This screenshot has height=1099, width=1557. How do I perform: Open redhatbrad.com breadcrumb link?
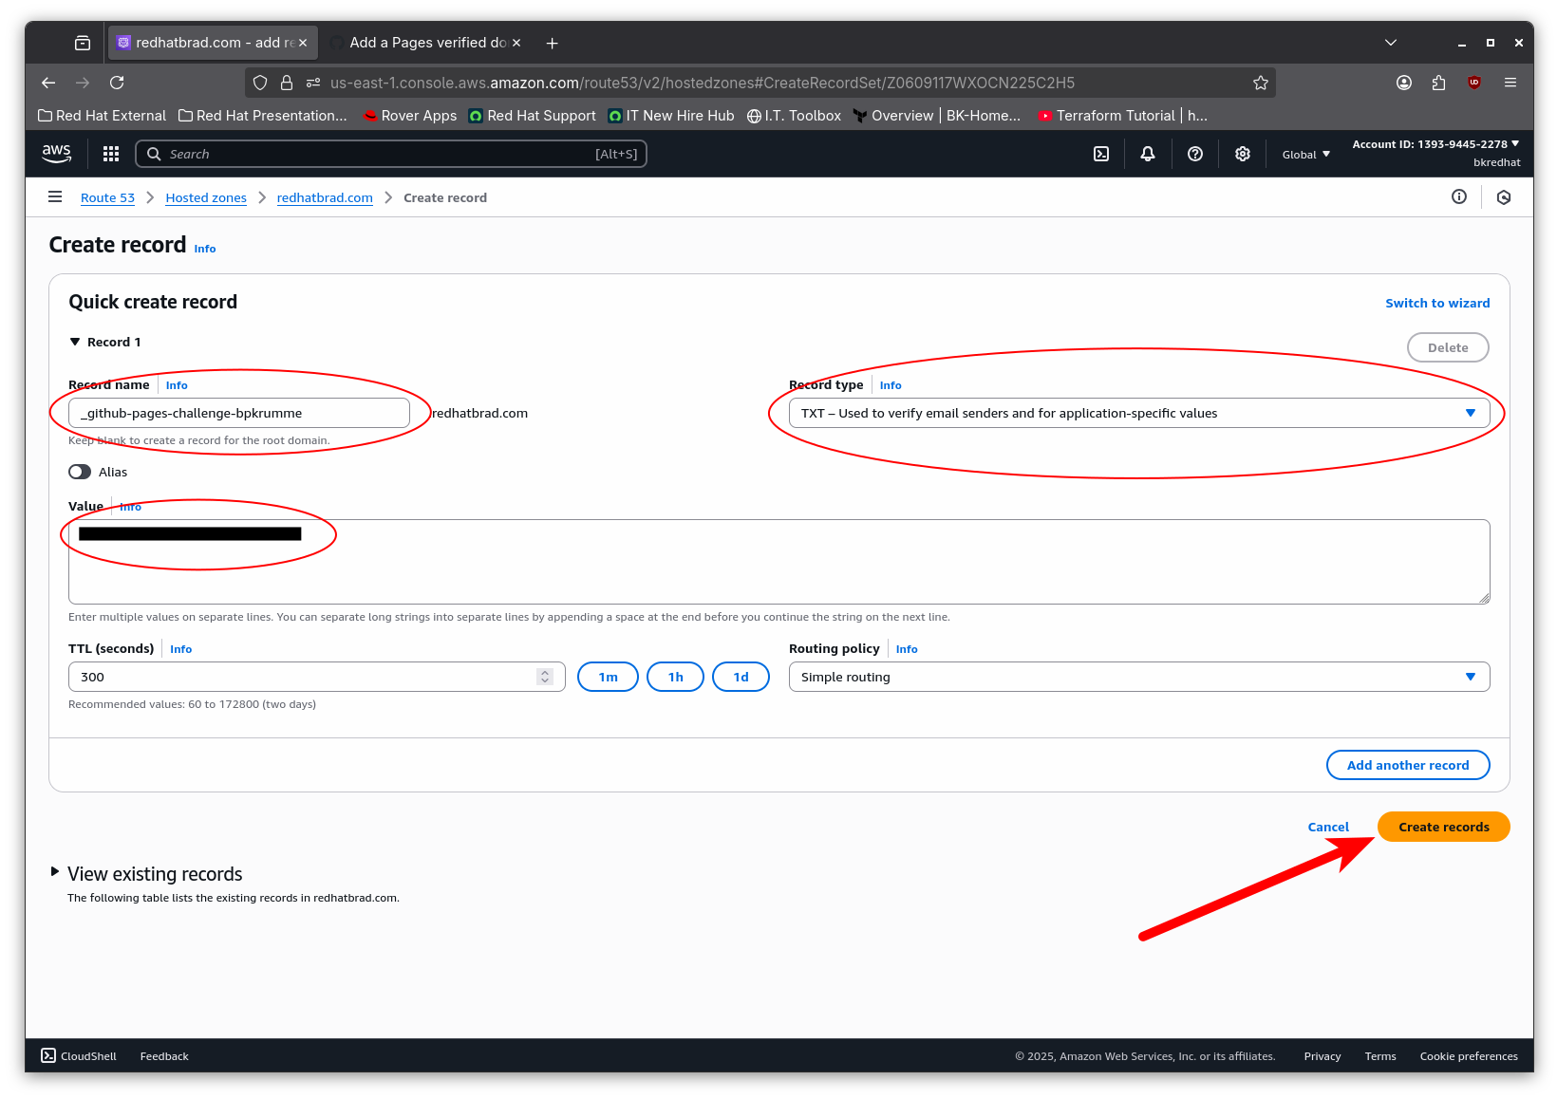tap(325, 197)
